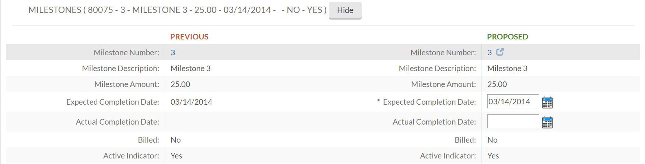The image size is (645, 164).
Task: Click the PROPOSED column heading
Action: (x=507, y=37)
